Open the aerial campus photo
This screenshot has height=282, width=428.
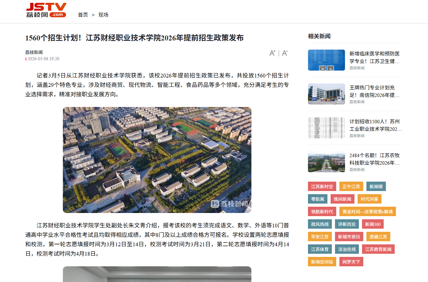click(x=157, y=160)
